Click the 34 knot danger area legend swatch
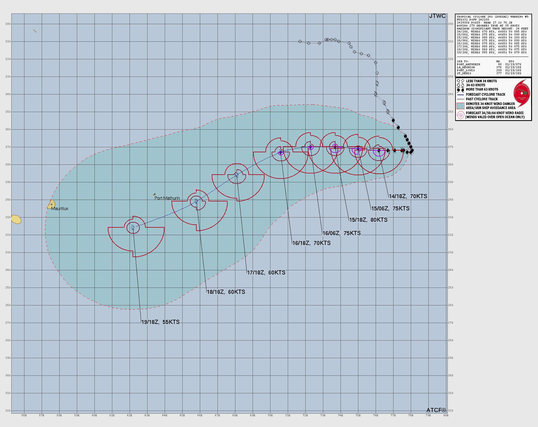538x427 pixels. [x=461, y=106]
